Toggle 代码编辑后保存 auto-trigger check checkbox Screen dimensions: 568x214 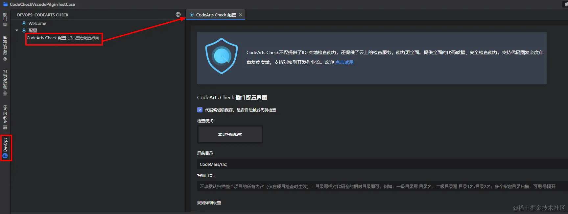click(200, 110)
